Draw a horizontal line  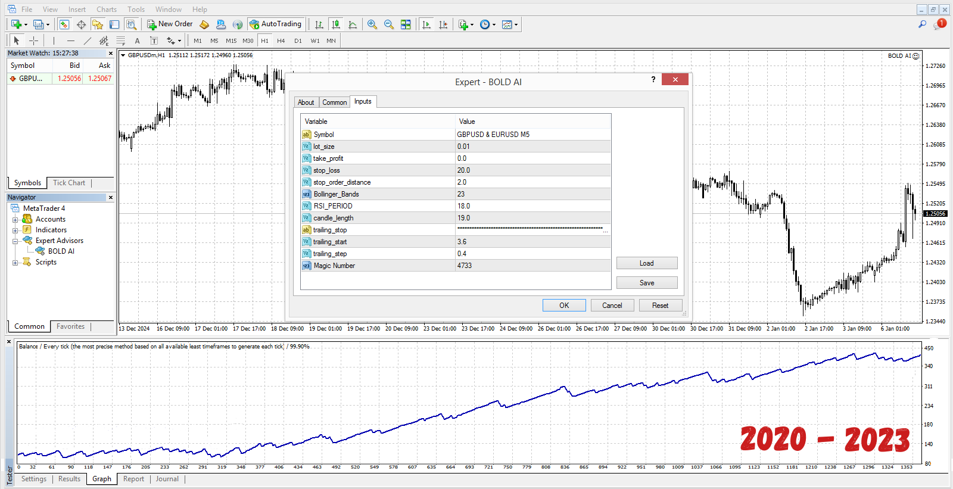[71, 41]
